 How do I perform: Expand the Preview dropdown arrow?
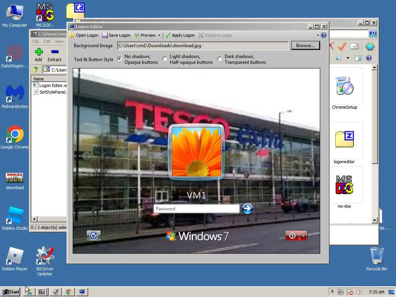coord(159,35)
